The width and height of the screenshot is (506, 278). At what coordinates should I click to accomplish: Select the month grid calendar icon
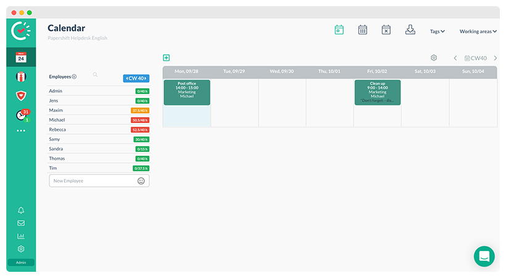coord(363,30)
